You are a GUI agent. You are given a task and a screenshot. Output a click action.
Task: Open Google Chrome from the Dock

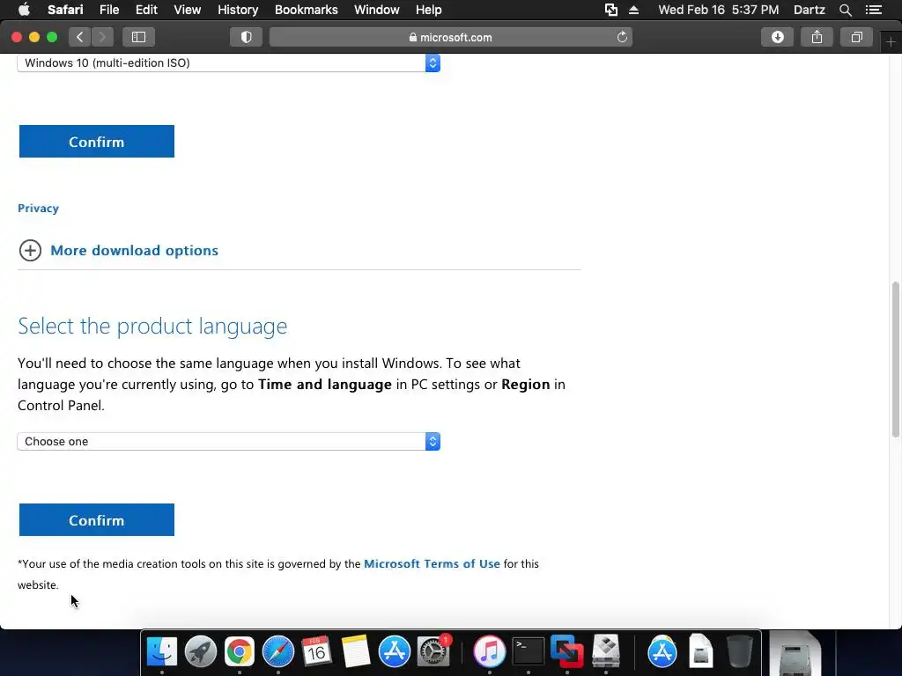coord(240,652)
